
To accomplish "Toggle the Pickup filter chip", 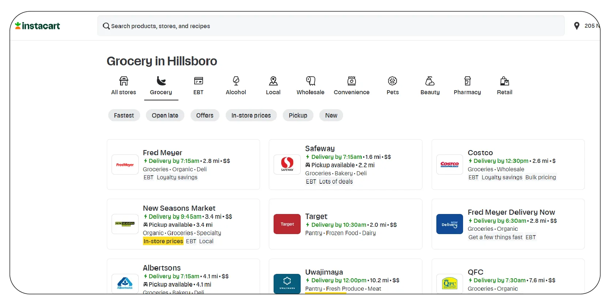I will click(298, 115).
